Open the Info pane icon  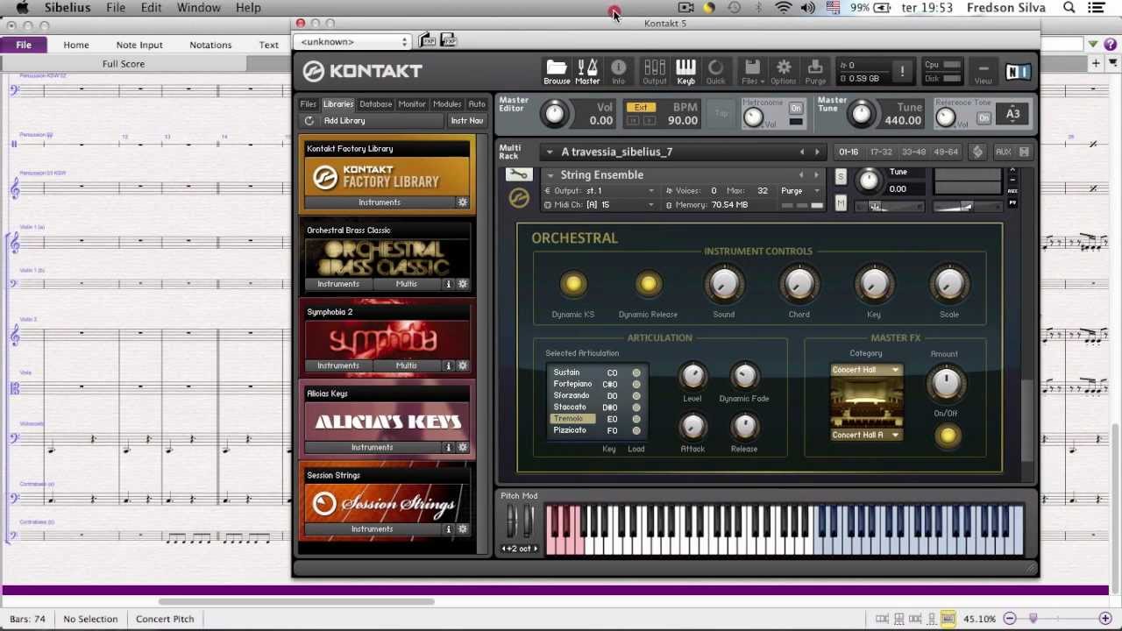pos(618,72)
